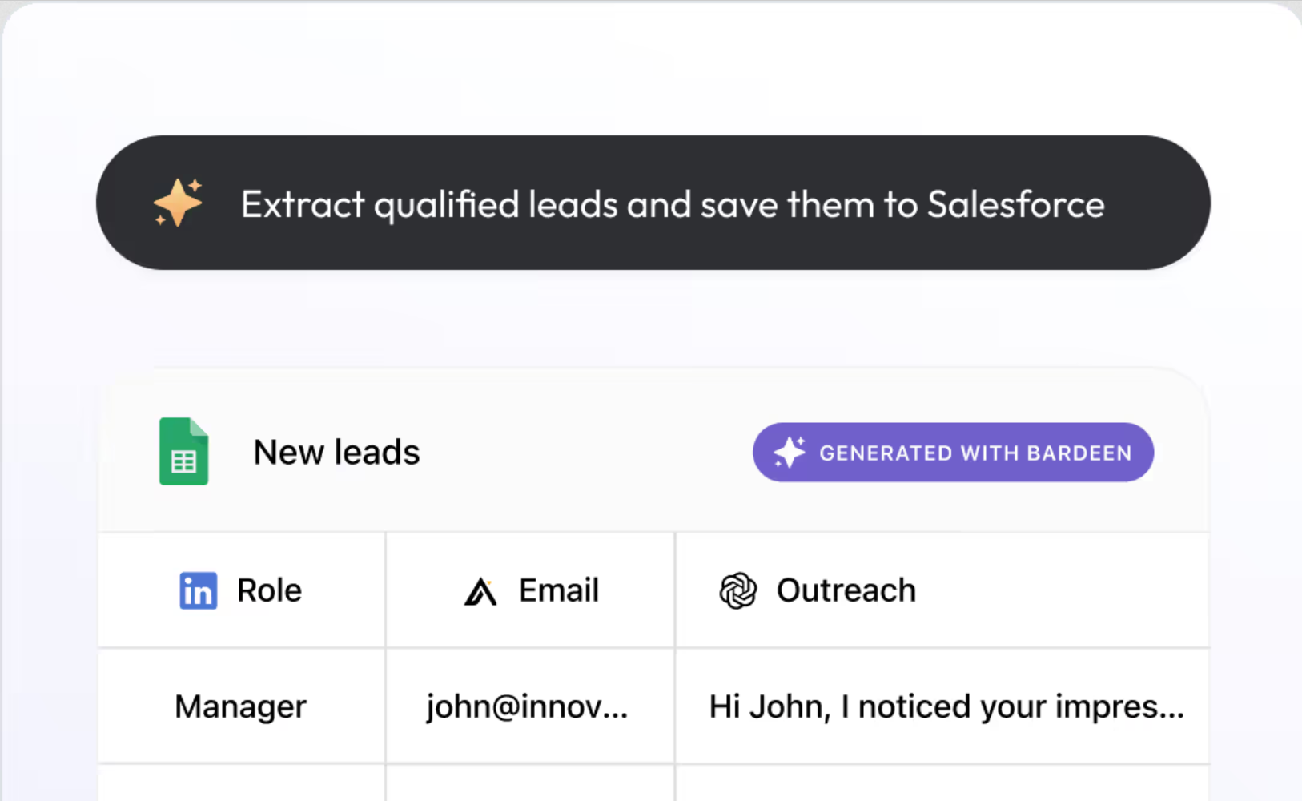The width and height of the screenshot is (1302, 801).
Task: Click the LinkedIn icon beside Role
Action: tap(198, 591)
